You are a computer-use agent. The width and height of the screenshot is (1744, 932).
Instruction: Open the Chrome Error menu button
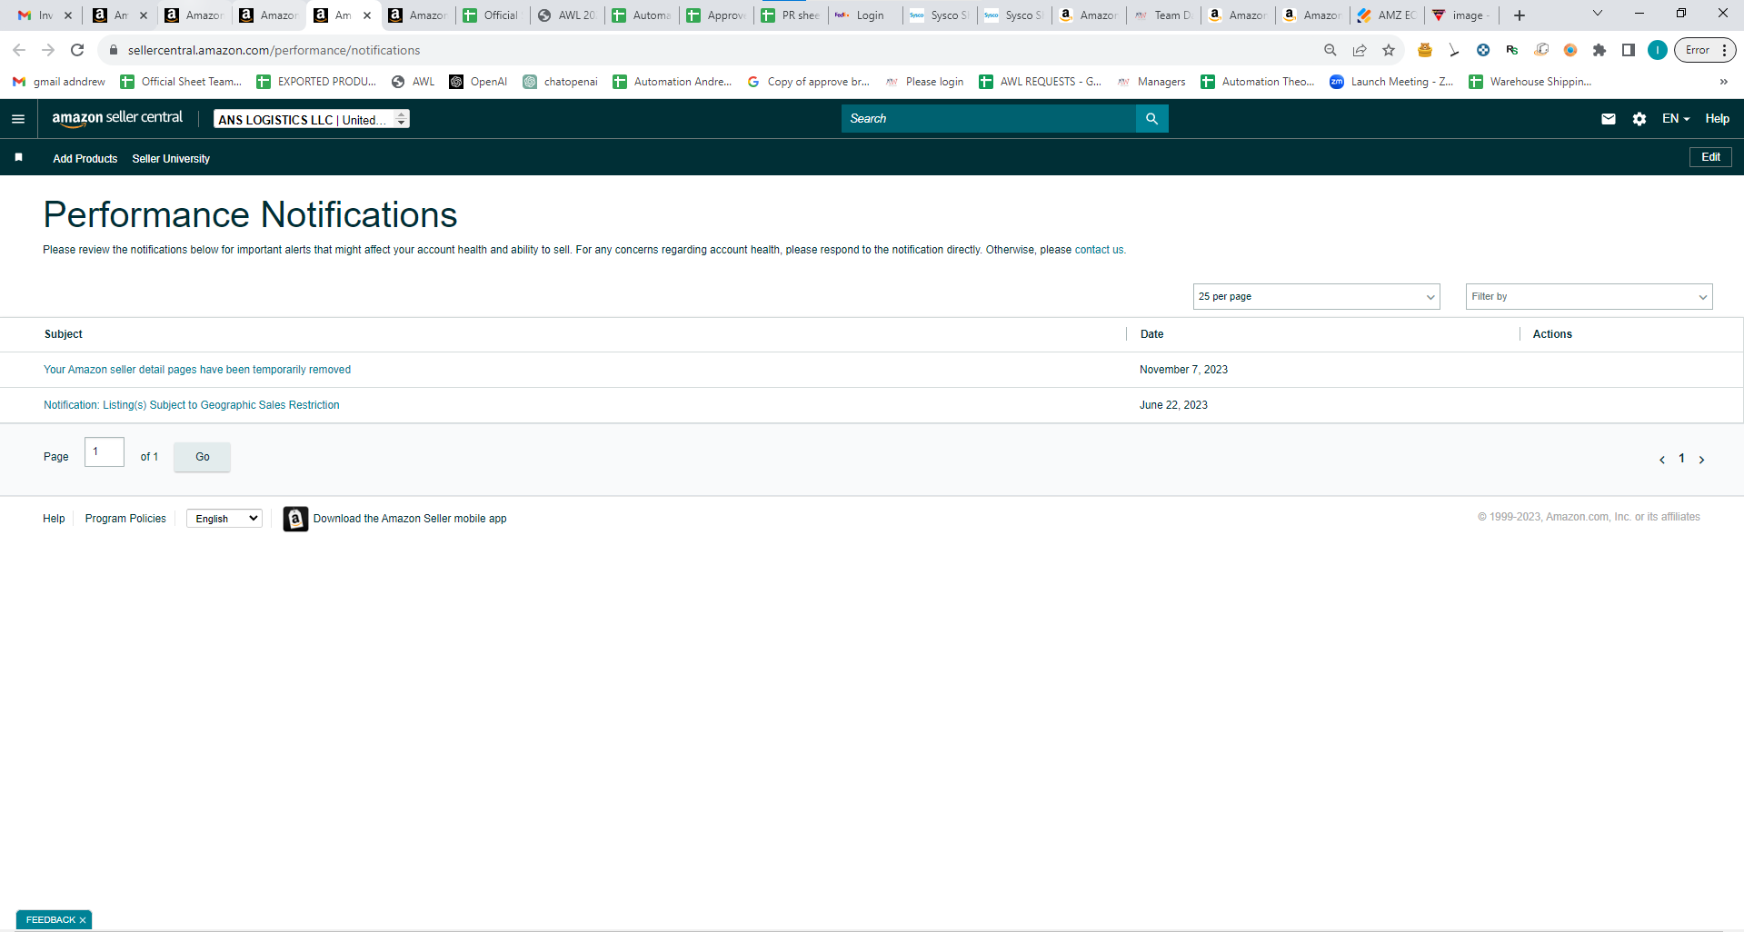(1706, 50)
